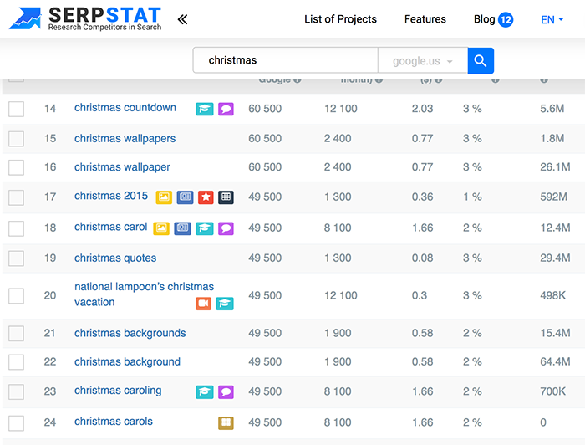Viewport: 585px width, 445px height.
Task: Click the 1 % competition value
Action: [x=472, y=197]
